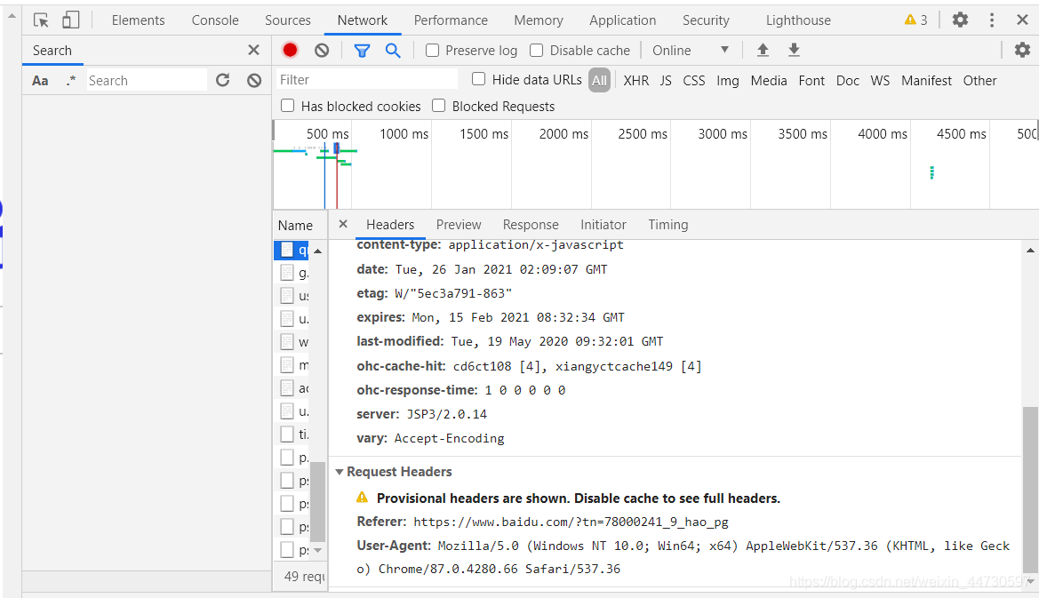1039x598 pixels.
Task: Close the Search panel with X
Action: tap(253, 50)
